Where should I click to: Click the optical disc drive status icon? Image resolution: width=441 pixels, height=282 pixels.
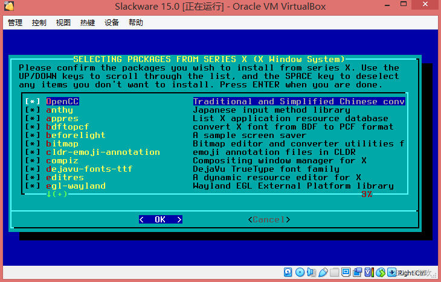tap(300, 272)
